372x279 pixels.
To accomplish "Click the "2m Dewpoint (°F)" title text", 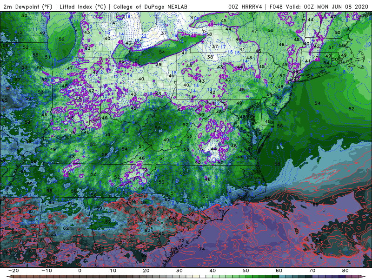I will click(x=27, y=7).
